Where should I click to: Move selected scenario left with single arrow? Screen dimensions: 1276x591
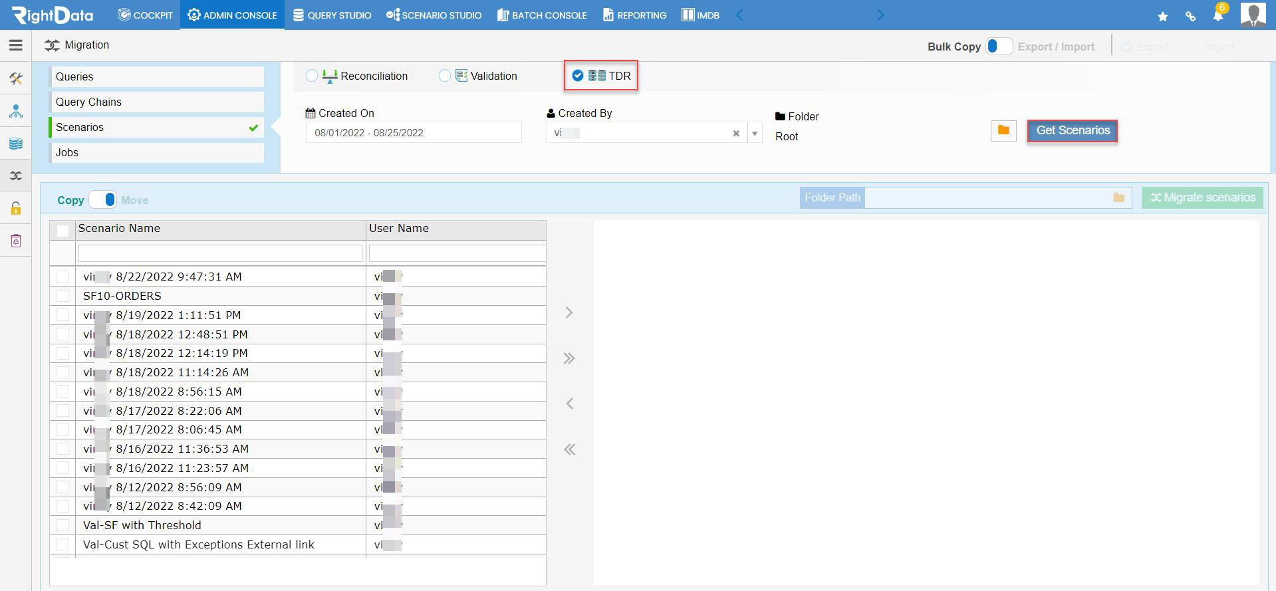(569, 404)
